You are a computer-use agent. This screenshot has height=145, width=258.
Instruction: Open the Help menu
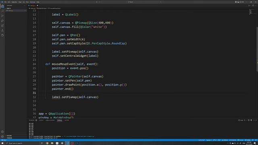coord(38,2)
